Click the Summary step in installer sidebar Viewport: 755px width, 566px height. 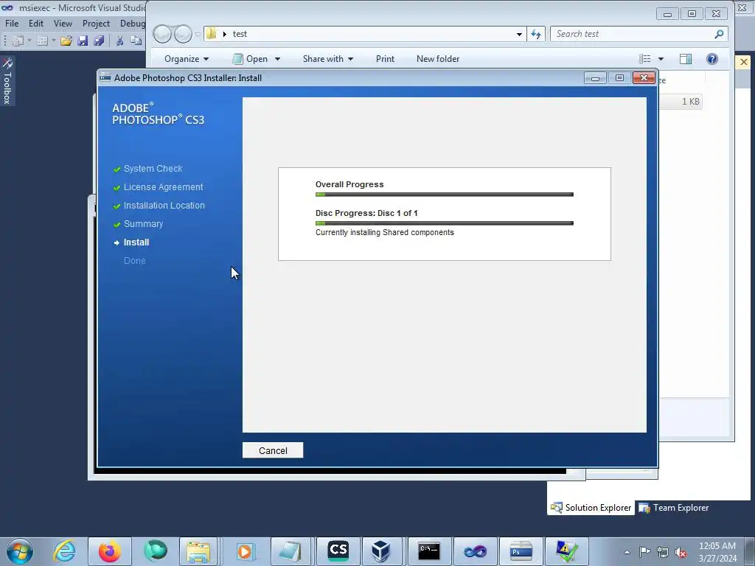point(143,224)
